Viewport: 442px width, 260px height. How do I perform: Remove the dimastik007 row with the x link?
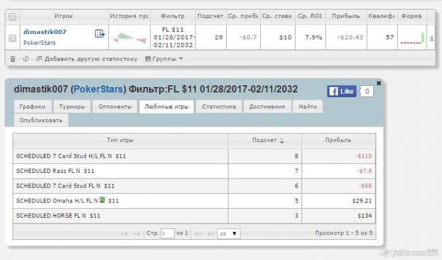pos(431,38)
